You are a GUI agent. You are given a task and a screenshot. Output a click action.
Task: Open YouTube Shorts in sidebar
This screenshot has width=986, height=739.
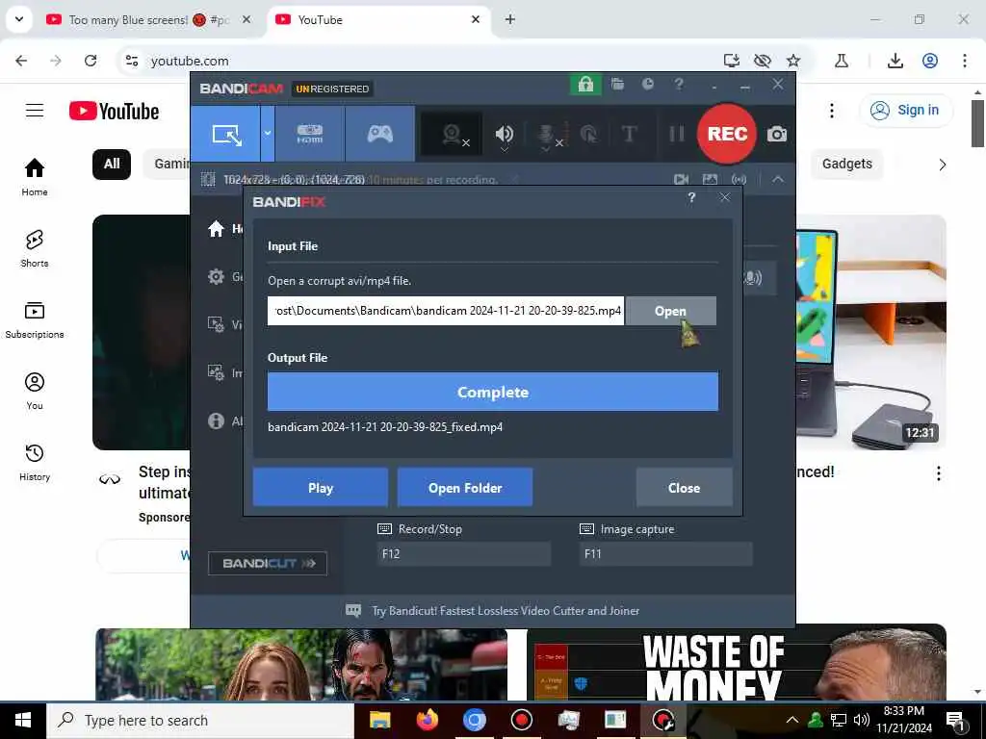(35, 249)
